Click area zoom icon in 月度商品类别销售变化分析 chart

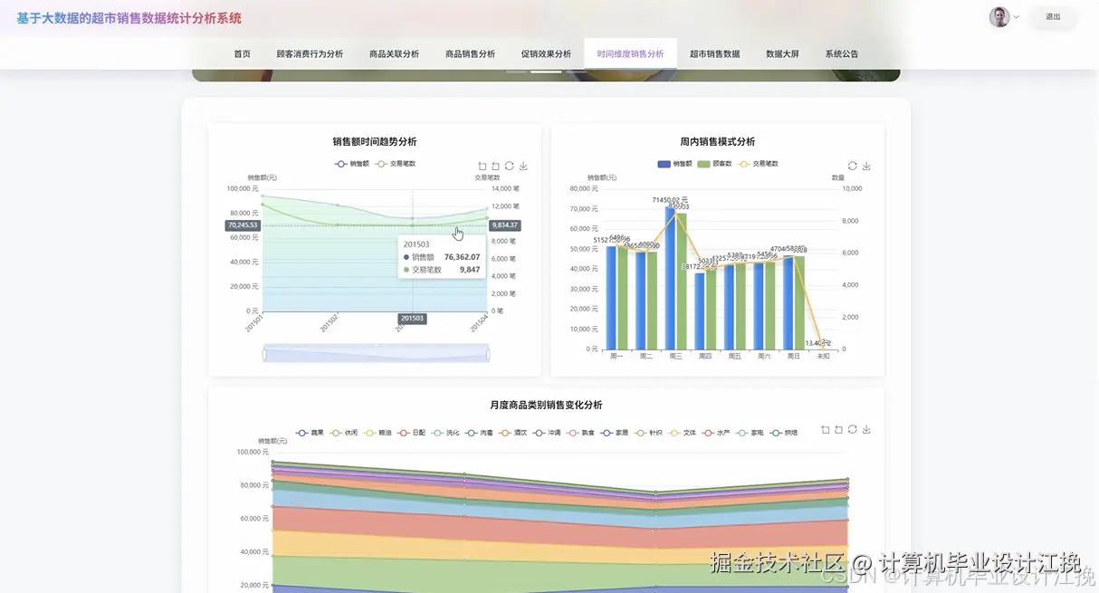tap(826, 429)
